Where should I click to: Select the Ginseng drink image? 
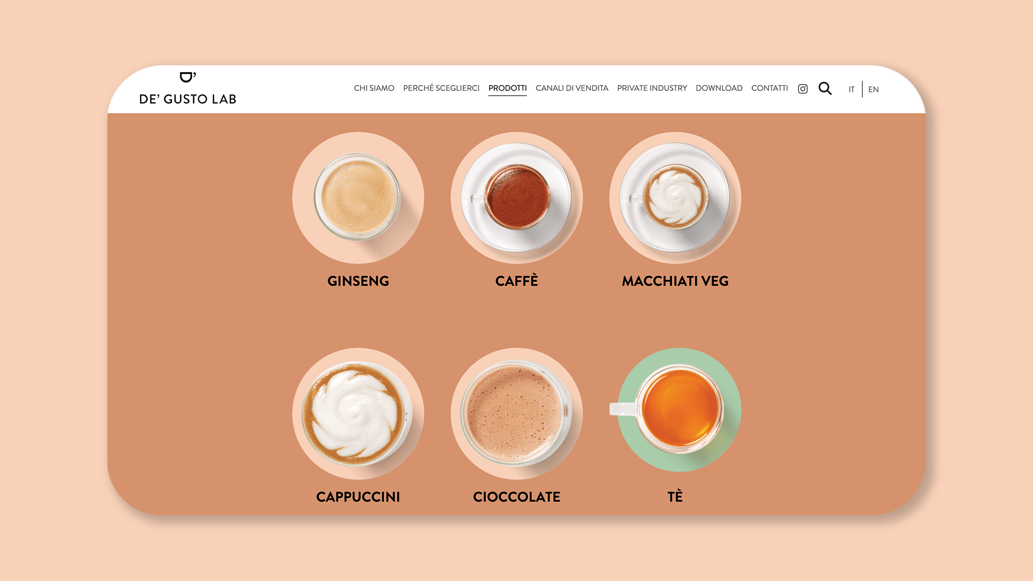click(x=358, y=198)
